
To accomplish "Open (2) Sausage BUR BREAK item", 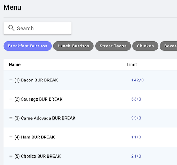I will (x=38, y=99).
